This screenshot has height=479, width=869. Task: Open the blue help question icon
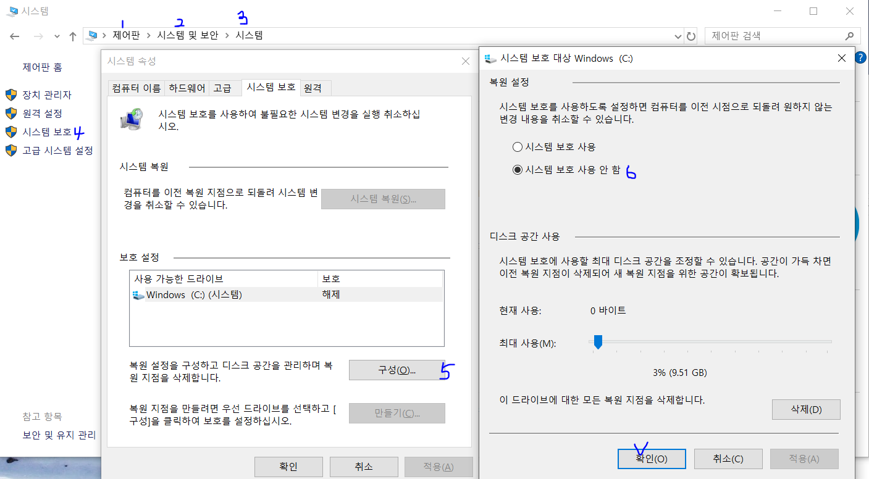(x=862, y=57)
